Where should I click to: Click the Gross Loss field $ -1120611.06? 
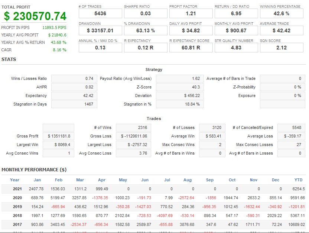point(133,136)
